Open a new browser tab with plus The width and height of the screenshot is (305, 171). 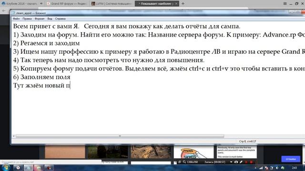183,3
